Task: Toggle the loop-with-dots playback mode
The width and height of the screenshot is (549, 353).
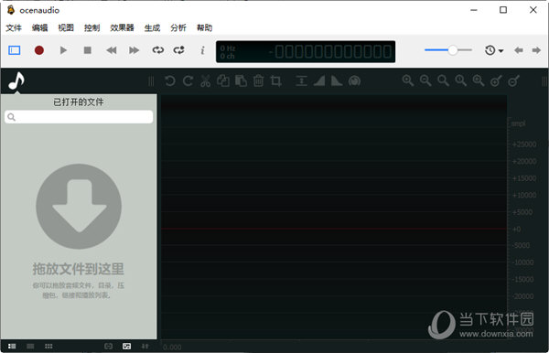Action: [179, 50]
